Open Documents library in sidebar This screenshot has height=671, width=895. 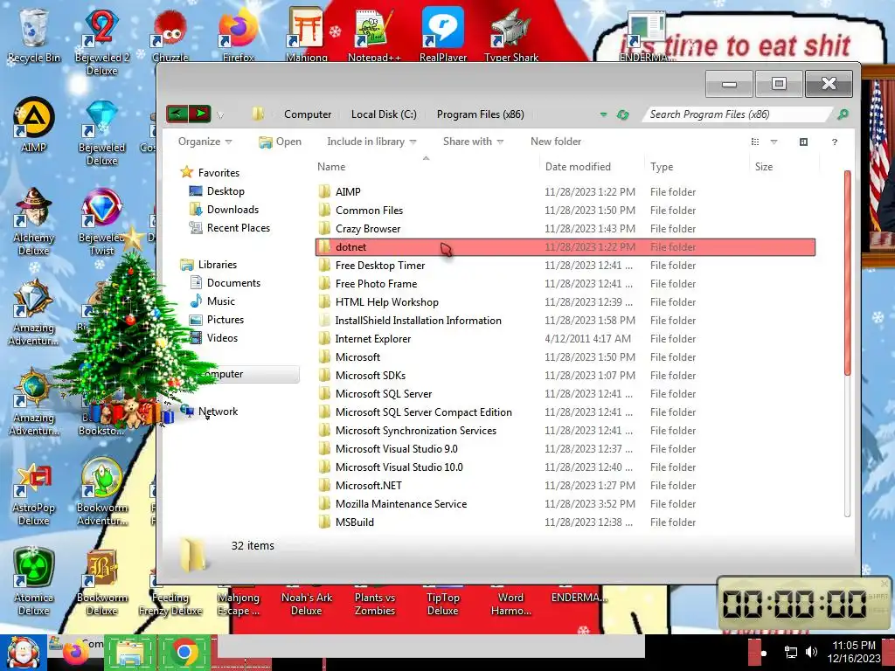click(233, 283)
